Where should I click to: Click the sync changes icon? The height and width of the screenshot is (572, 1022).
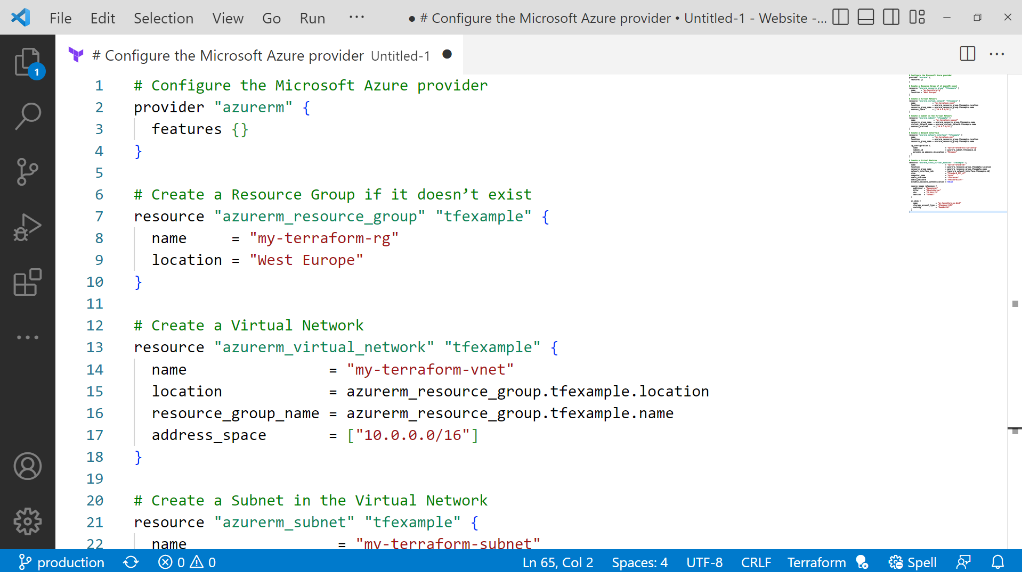131,562
